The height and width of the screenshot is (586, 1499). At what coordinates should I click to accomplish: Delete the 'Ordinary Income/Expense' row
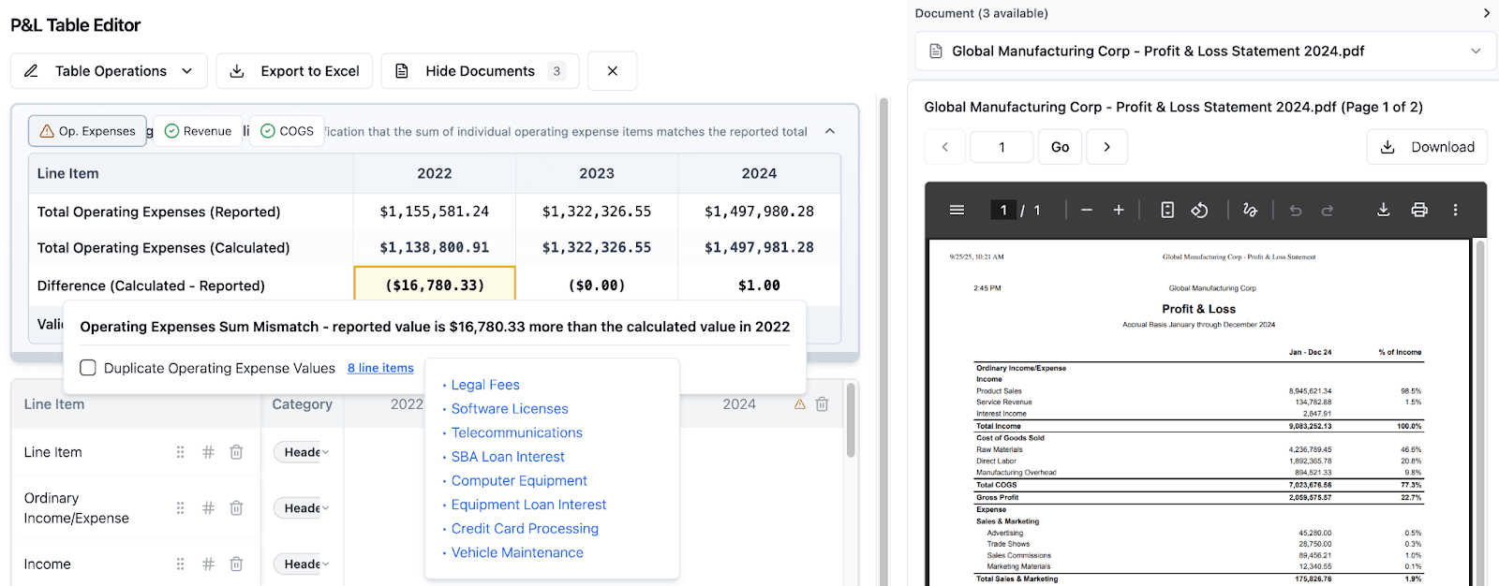click(x=236, y=508)
